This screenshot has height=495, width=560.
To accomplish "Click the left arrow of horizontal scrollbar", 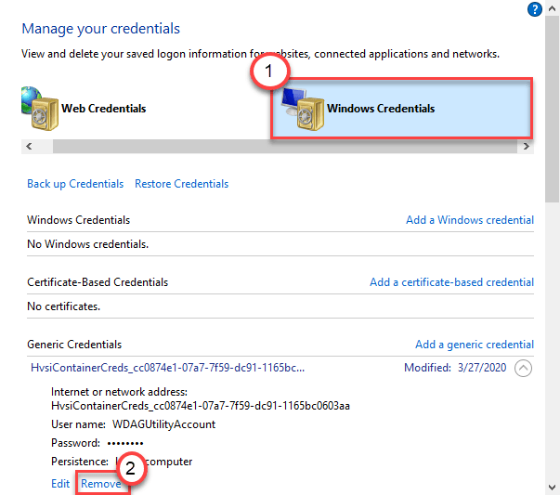I will click(x=30, y=146).
